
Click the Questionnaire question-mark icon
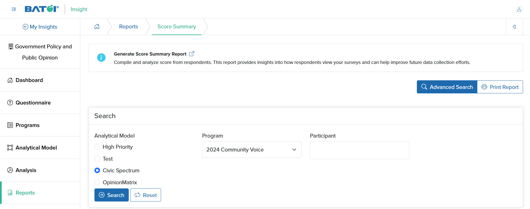point(10,103)
